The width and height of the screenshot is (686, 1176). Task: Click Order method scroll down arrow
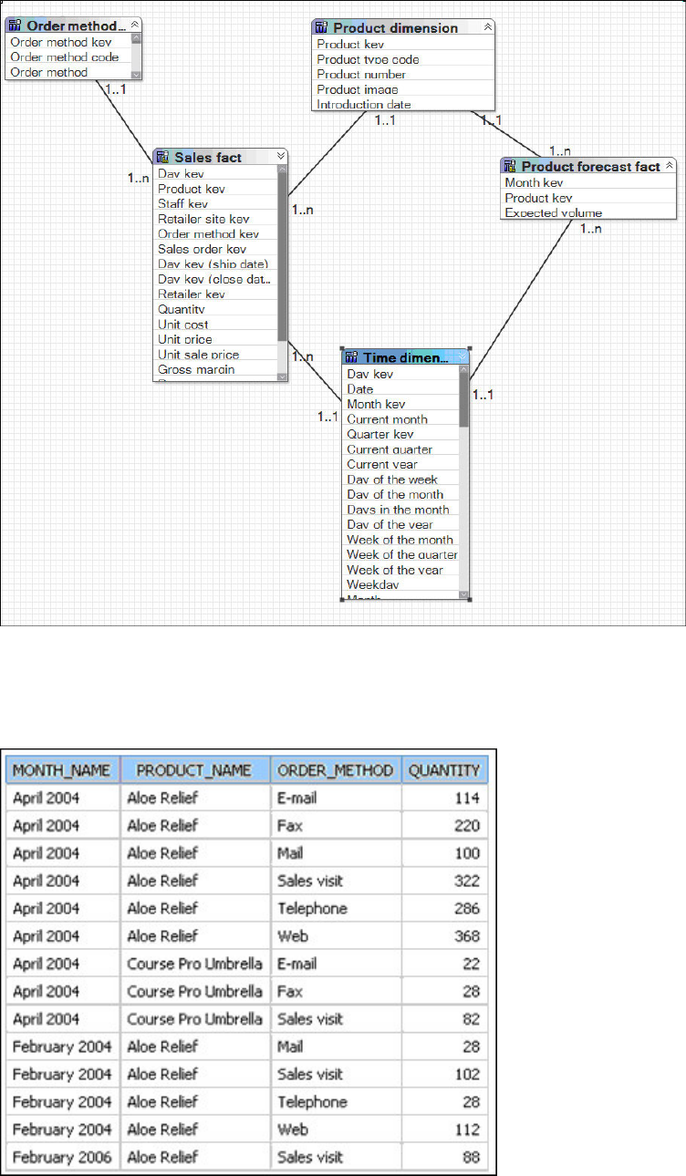pyautogui.click(x=136, y=75)
